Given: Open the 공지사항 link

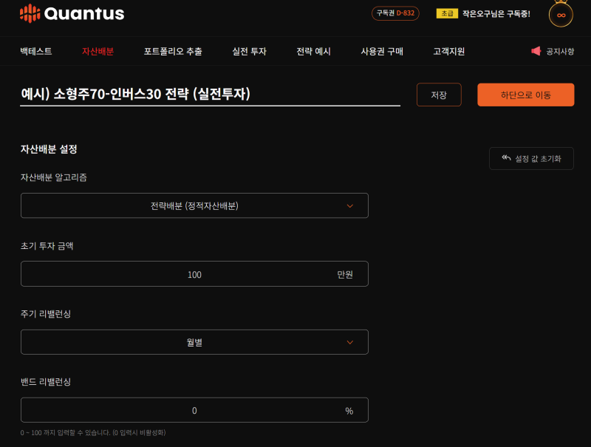Looking at the screenshot, I should pos(560,51).
